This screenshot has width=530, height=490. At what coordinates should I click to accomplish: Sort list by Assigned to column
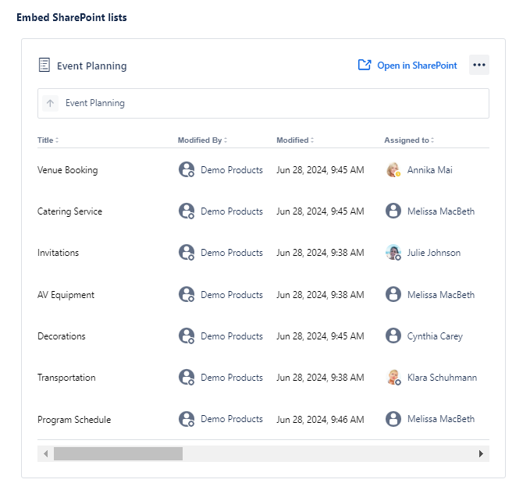(x=409, y=140)
